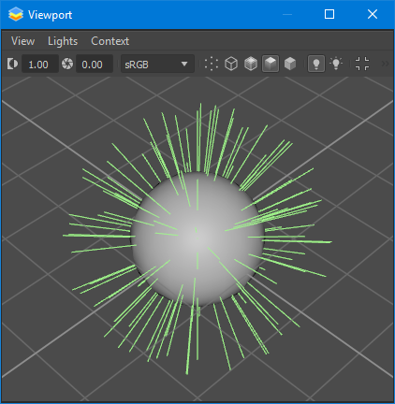
Task: Open the sRGB color space dropdown
Action: pos(157,64)
